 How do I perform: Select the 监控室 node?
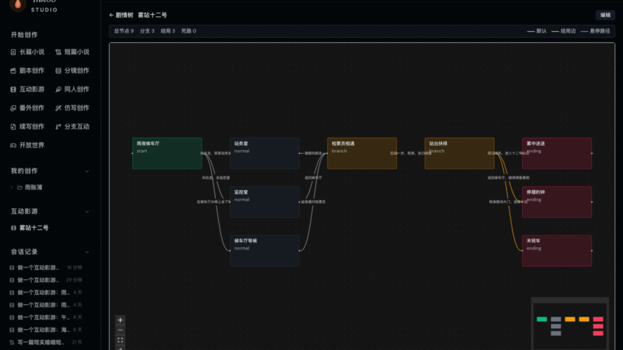(x=265, y=201)
